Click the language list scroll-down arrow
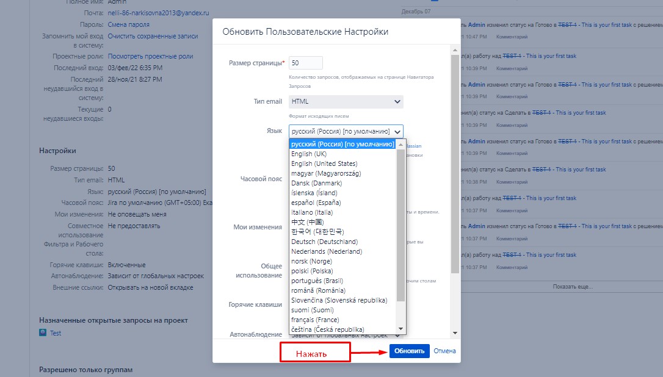 401,329
